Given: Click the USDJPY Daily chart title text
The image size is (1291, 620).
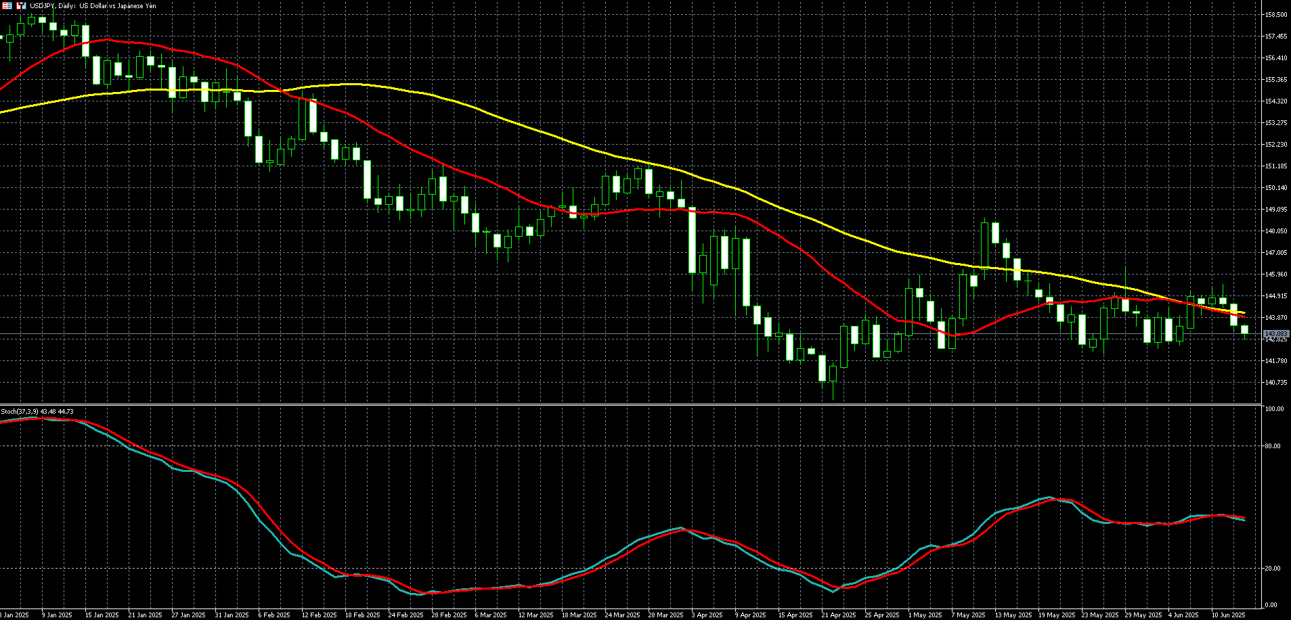Looking at the screenshot, I should click(x=93, y=5).
